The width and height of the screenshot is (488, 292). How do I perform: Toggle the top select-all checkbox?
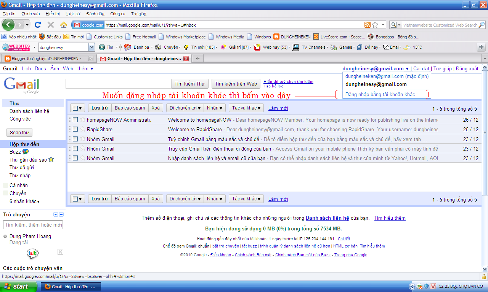pyautogui.click(x=76, y=108)
